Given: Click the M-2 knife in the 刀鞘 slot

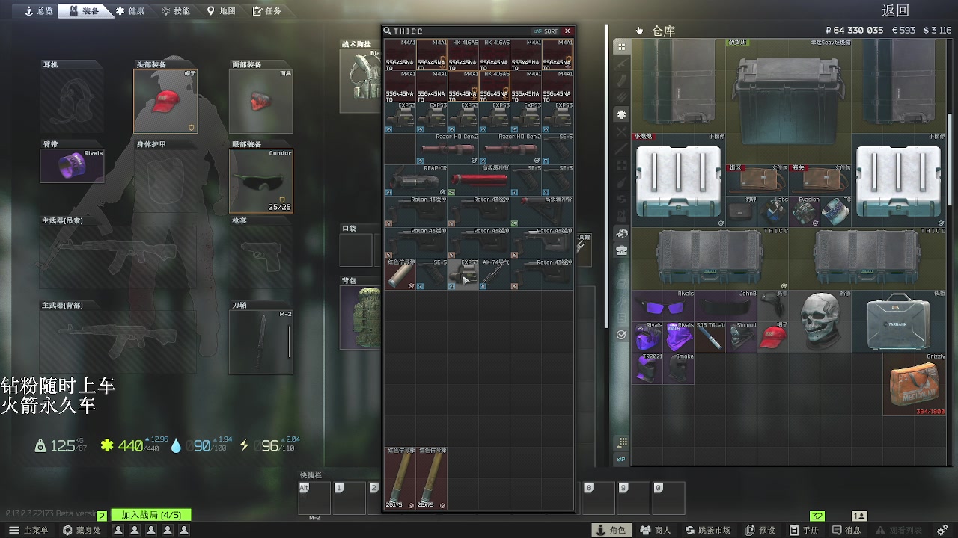Looking at the screenshot, I should [261, 341].
